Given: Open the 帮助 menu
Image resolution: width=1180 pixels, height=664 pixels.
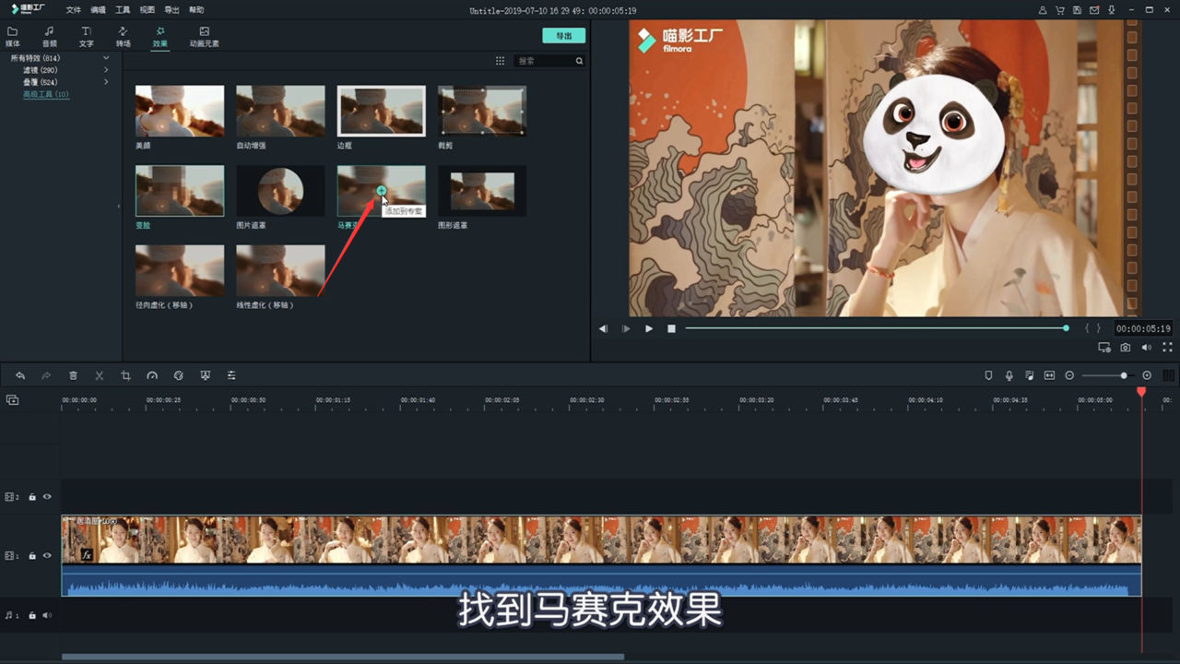Looking at the screenshot, I should pyautogui.click(x=196, y=9).
